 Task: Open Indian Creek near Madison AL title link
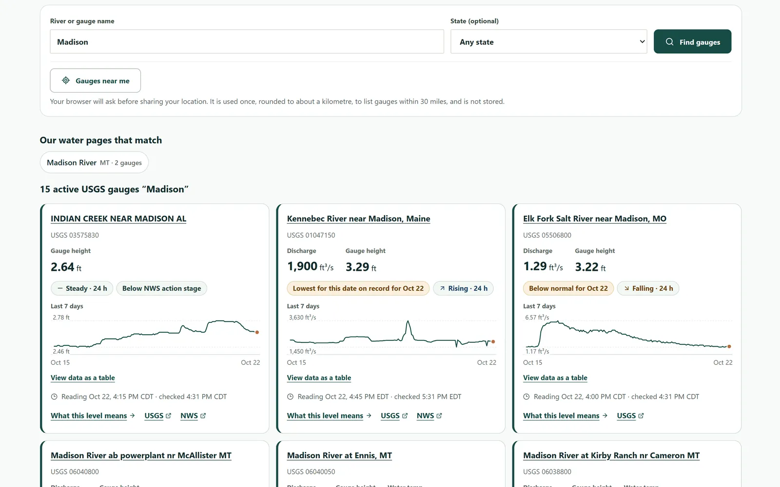click(x=118, y=219)
